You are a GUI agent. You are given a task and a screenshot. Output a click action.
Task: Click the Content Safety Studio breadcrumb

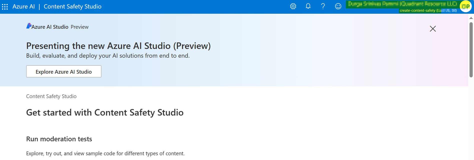(x=51, y=96)
